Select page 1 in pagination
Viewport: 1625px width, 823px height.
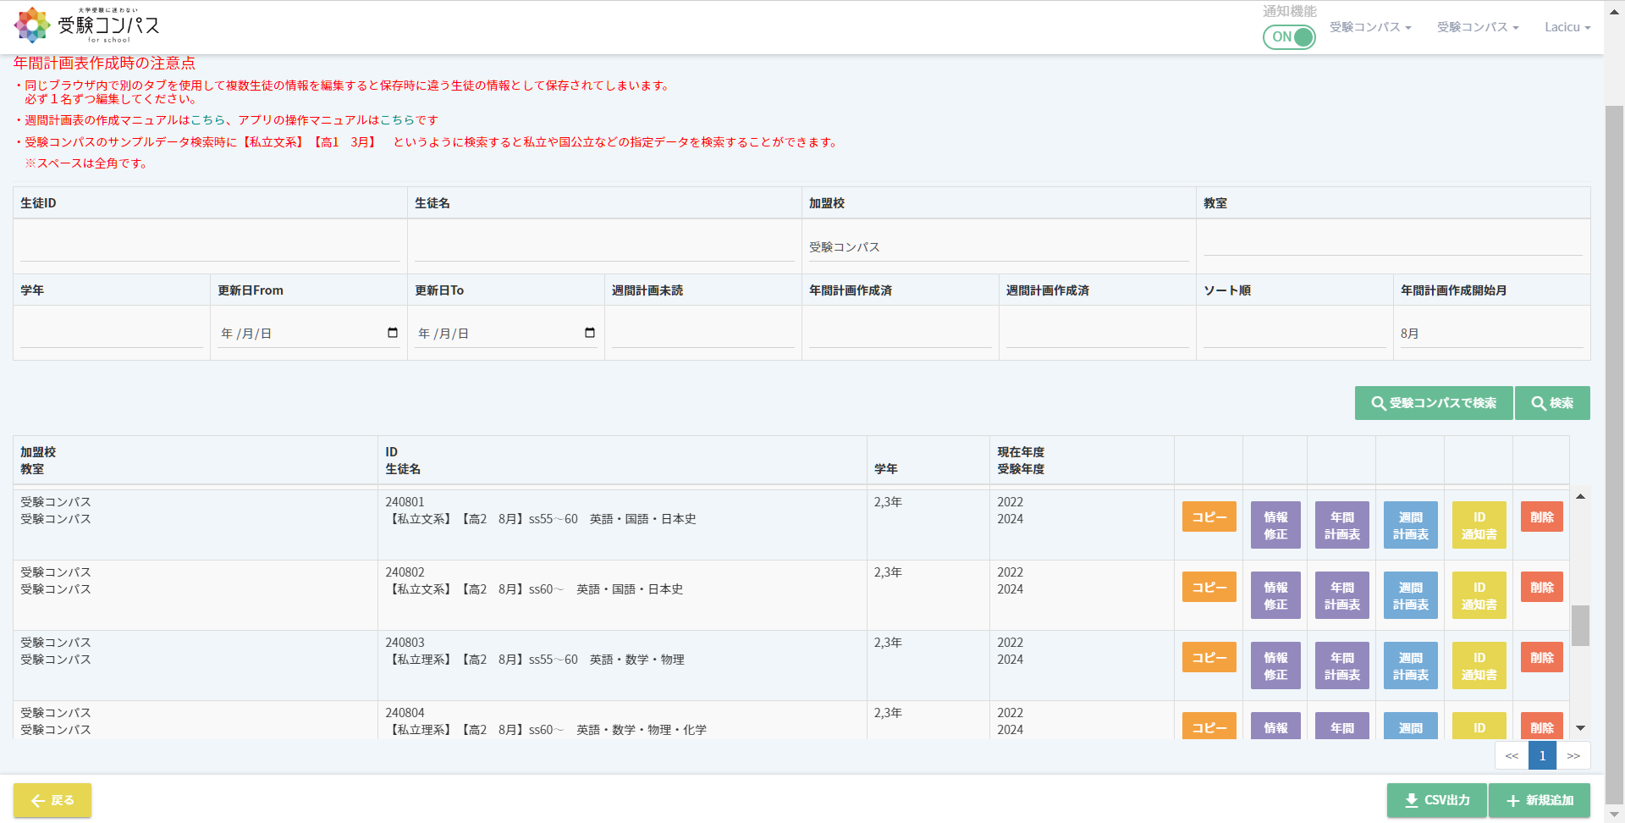tap(1542, 755)
